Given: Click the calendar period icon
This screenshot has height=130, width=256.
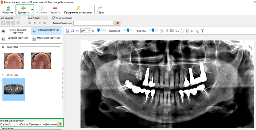Looking at the screenshot, I should (x=18, y=23).
